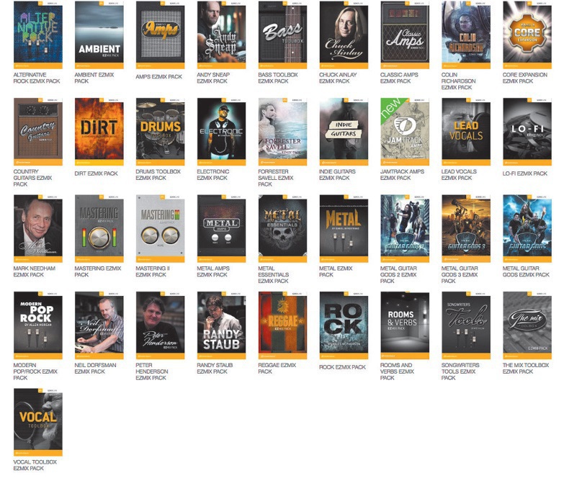View the Mastering pack cover with single knob
The height and width of the screenshot is (478, 564).
pos(99,229)
